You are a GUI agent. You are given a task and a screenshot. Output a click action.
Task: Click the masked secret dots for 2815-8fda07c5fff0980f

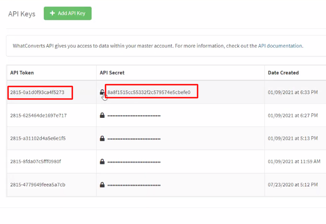click(134, 162)
